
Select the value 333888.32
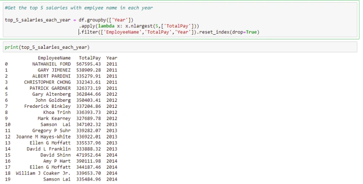point(89,149)
